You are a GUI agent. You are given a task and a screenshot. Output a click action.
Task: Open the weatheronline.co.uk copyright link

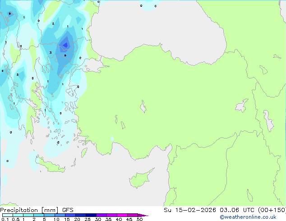click(248, 217)
